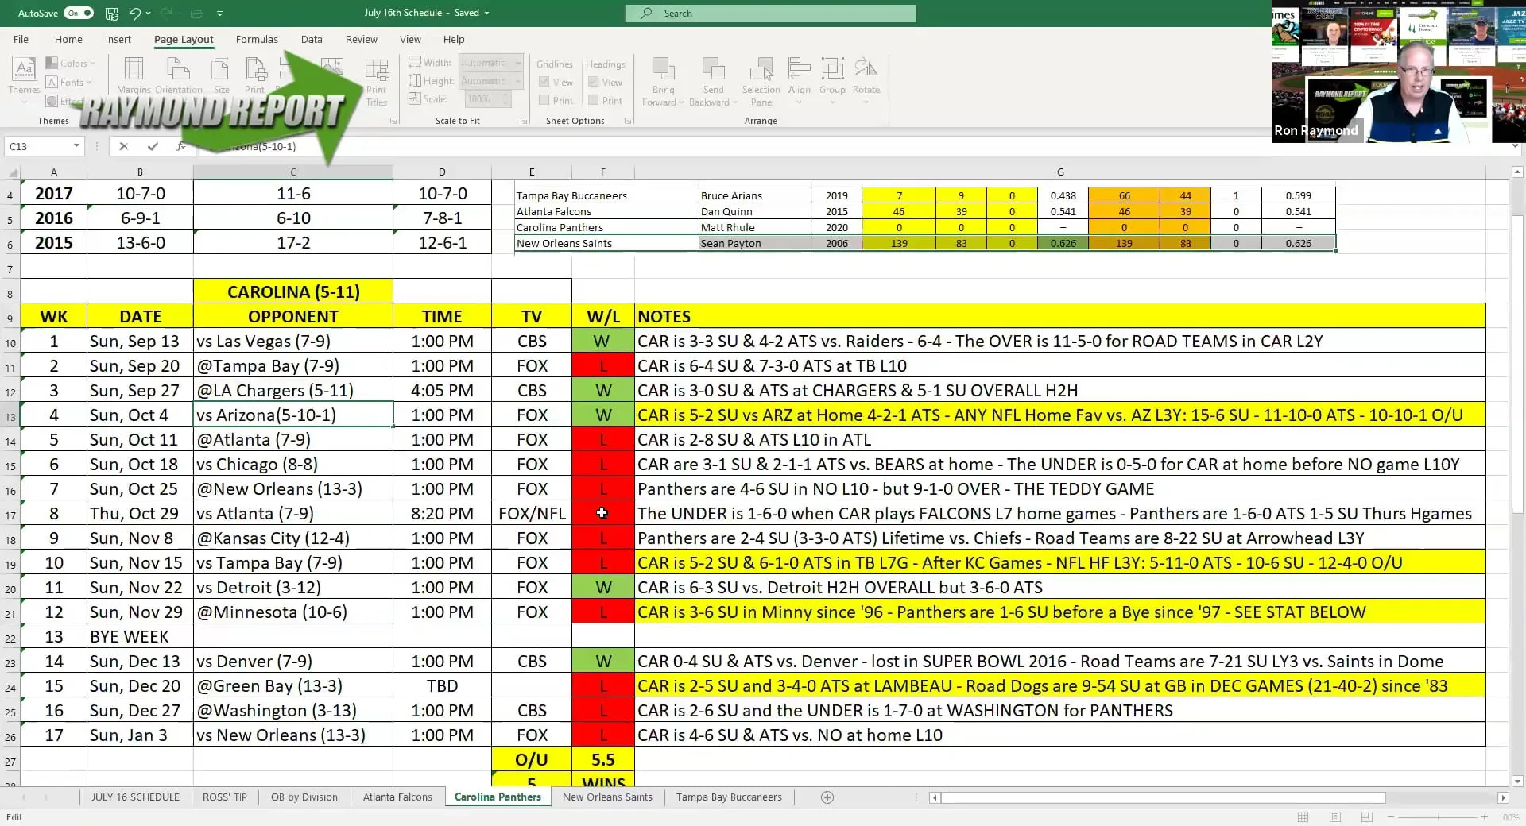The width and height of the screenshot is (1526, 826).
Task: Expand the theme Colors dropdown
Action: click(x=70, y=63)
